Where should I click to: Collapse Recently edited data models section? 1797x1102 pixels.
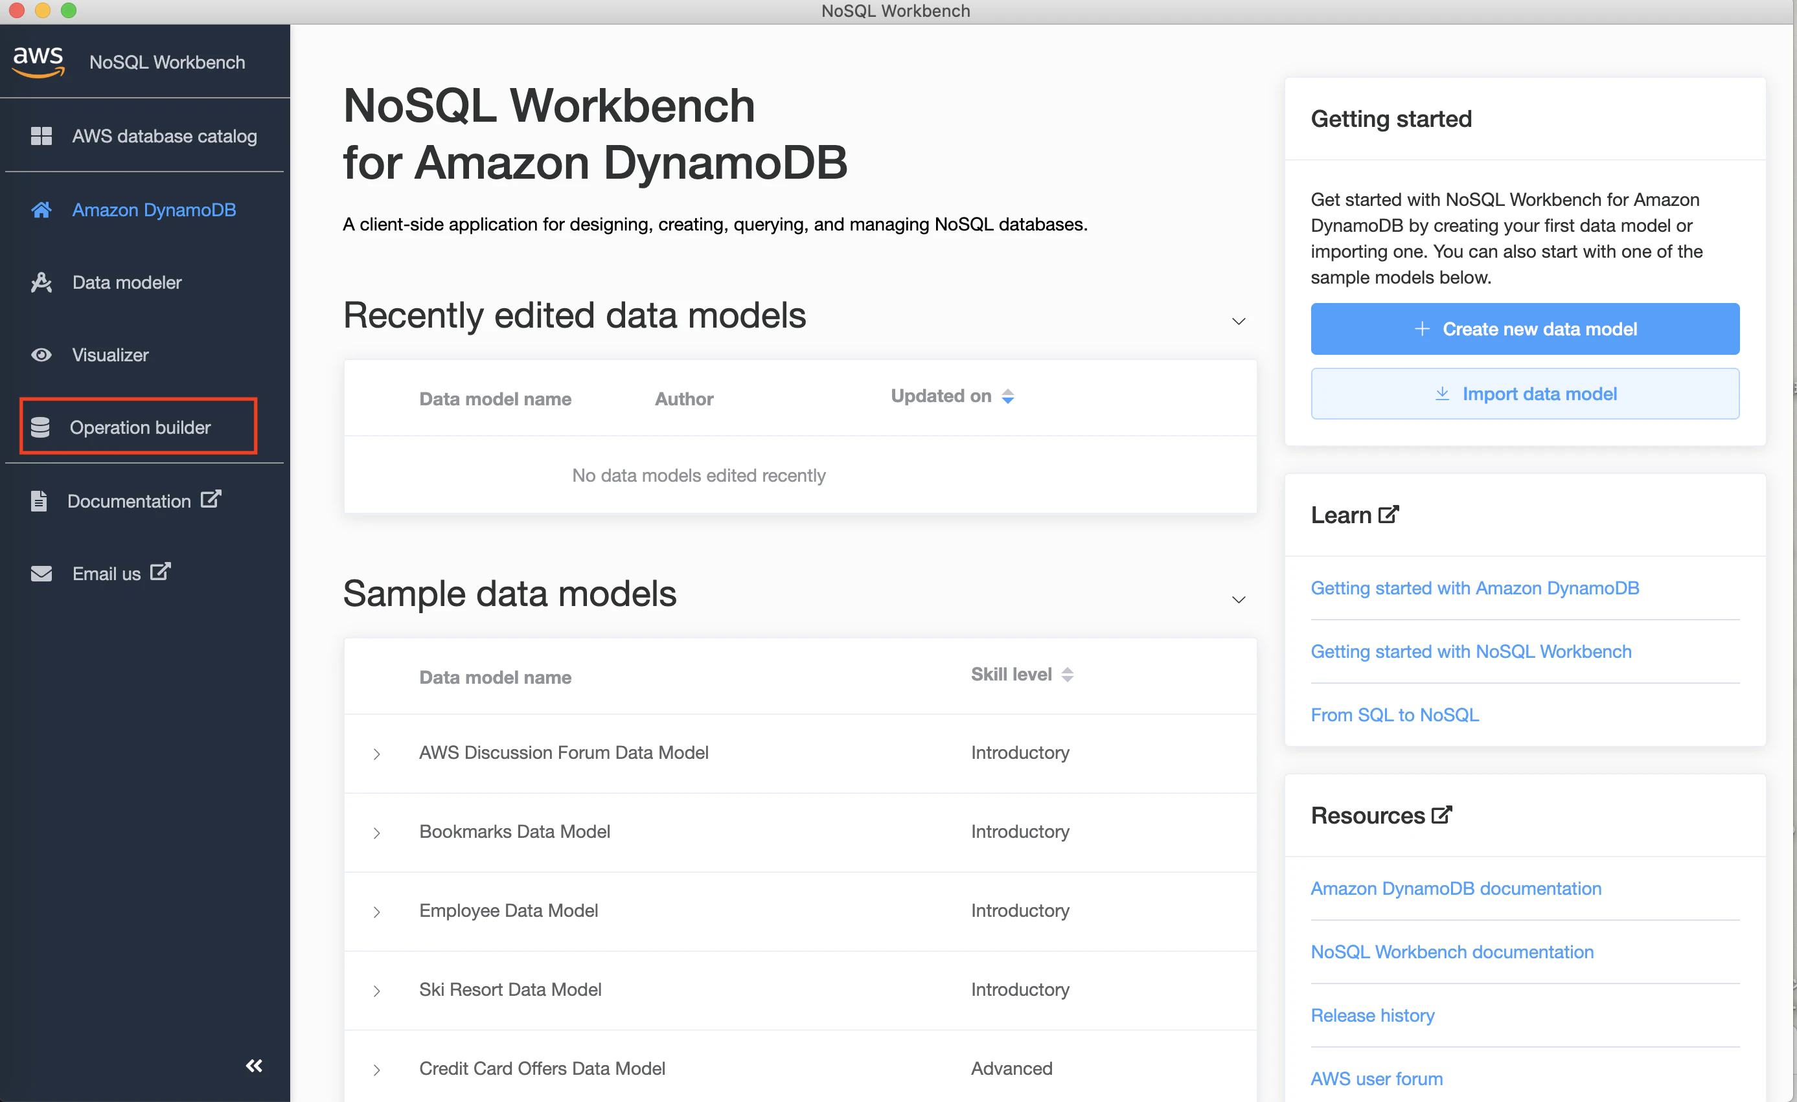point(1239,321)
